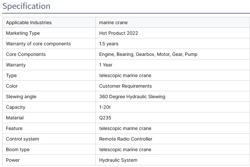
Task: Select the Applicable Industries label cell
Action: [29, 22]
